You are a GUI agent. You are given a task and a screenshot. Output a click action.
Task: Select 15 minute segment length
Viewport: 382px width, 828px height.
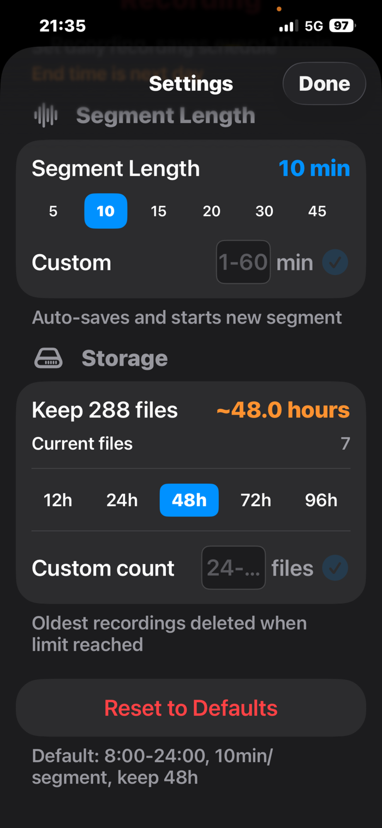[x=158, y=212]
